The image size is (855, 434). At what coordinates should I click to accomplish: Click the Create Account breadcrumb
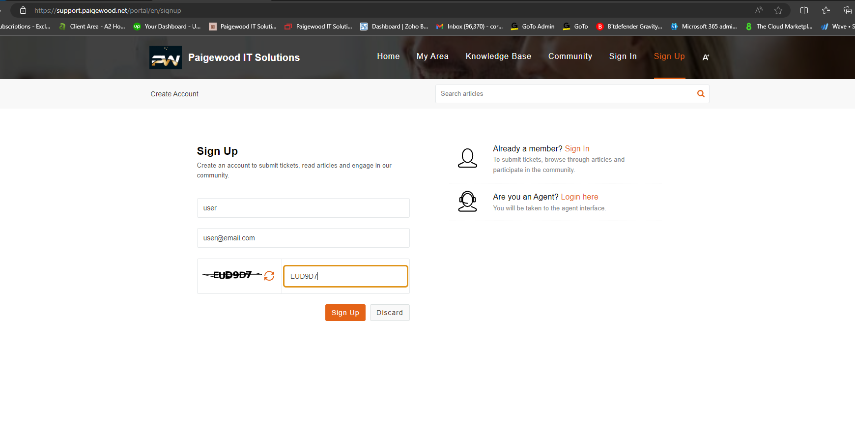tap(174, 94)
